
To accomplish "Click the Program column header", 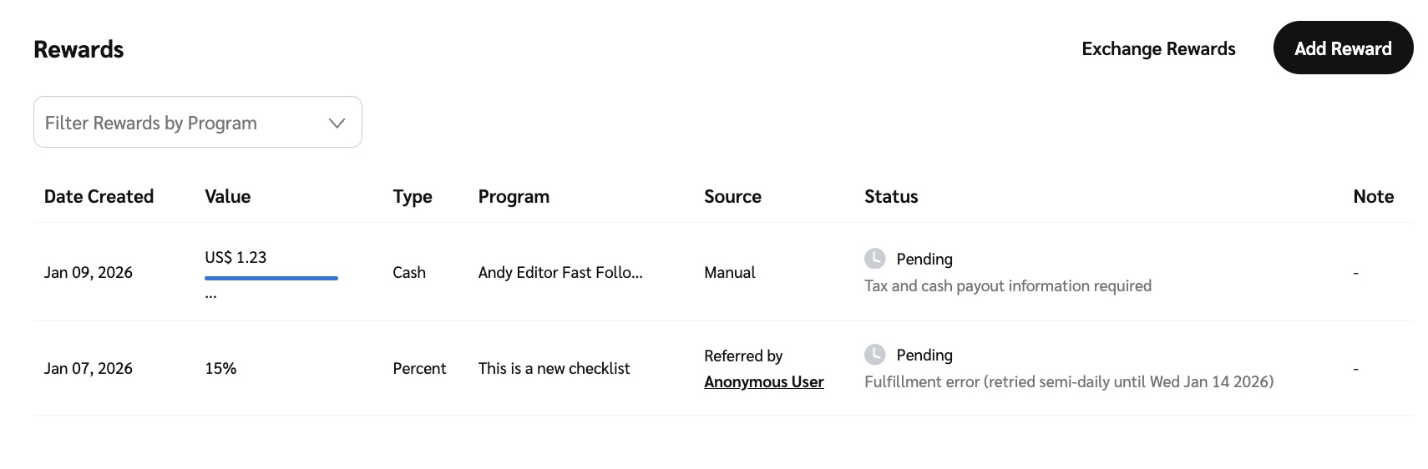I will point(514,197).
